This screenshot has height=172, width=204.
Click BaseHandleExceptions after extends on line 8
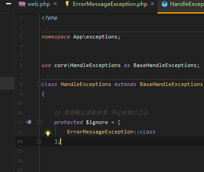(171, 84)
